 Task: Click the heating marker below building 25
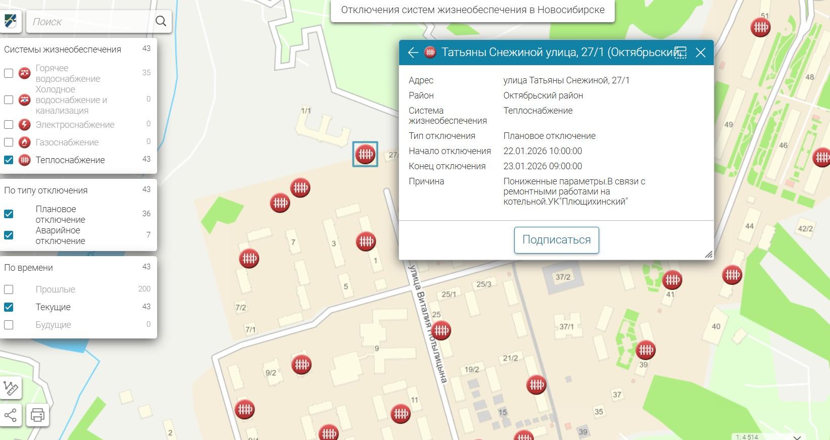click(x=441, y=331)
